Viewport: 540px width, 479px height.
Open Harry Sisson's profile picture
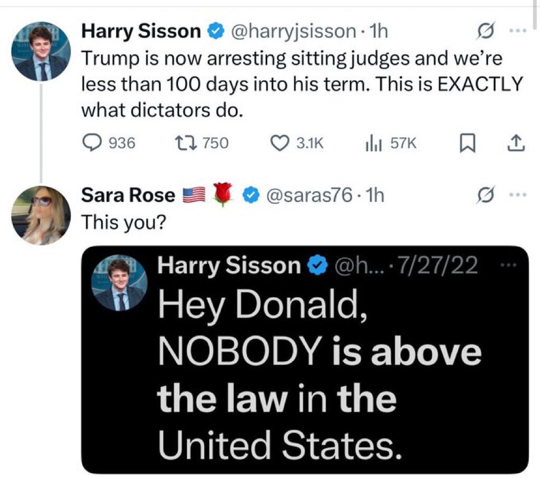41,52
